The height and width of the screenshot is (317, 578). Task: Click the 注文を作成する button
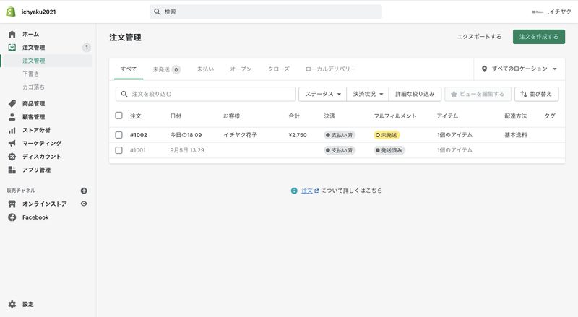[x=539, y=37]
